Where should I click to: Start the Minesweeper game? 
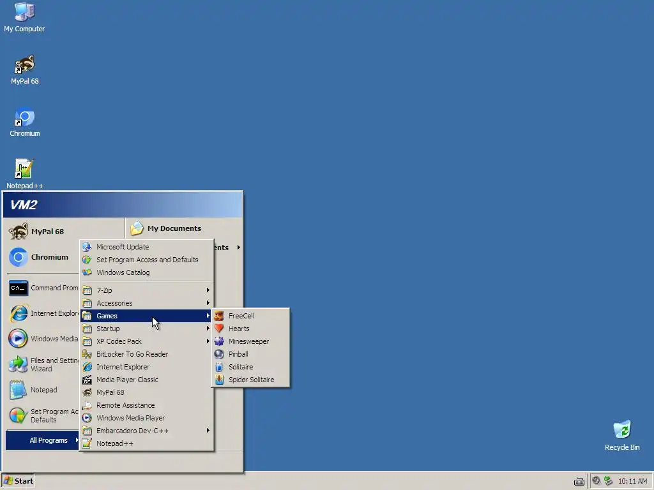pyautogui.click(x=250, y=341)
